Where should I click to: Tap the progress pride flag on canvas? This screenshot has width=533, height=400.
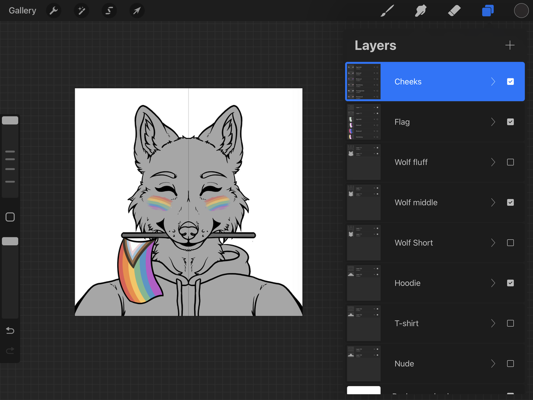pos(139,271)
